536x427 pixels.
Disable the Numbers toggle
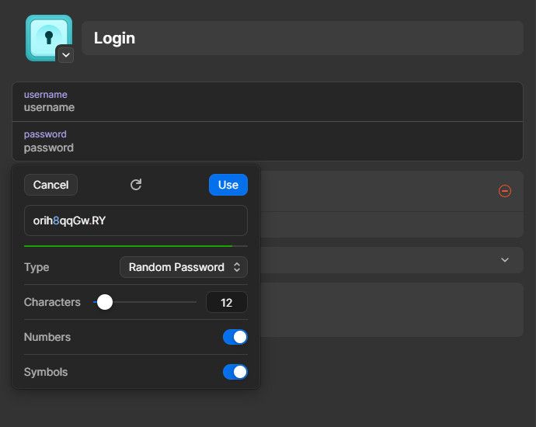235,337
